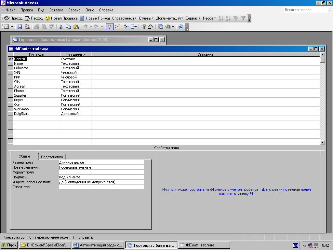
Task: Cut with the scissors icon
Action: [61, 27]
